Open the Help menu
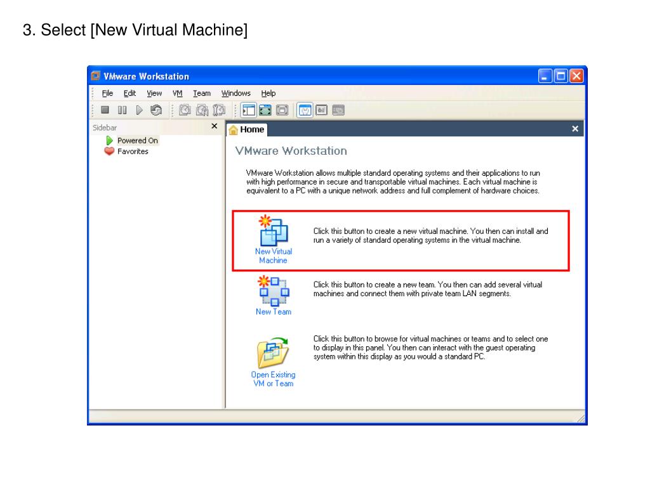 [269, 93]
